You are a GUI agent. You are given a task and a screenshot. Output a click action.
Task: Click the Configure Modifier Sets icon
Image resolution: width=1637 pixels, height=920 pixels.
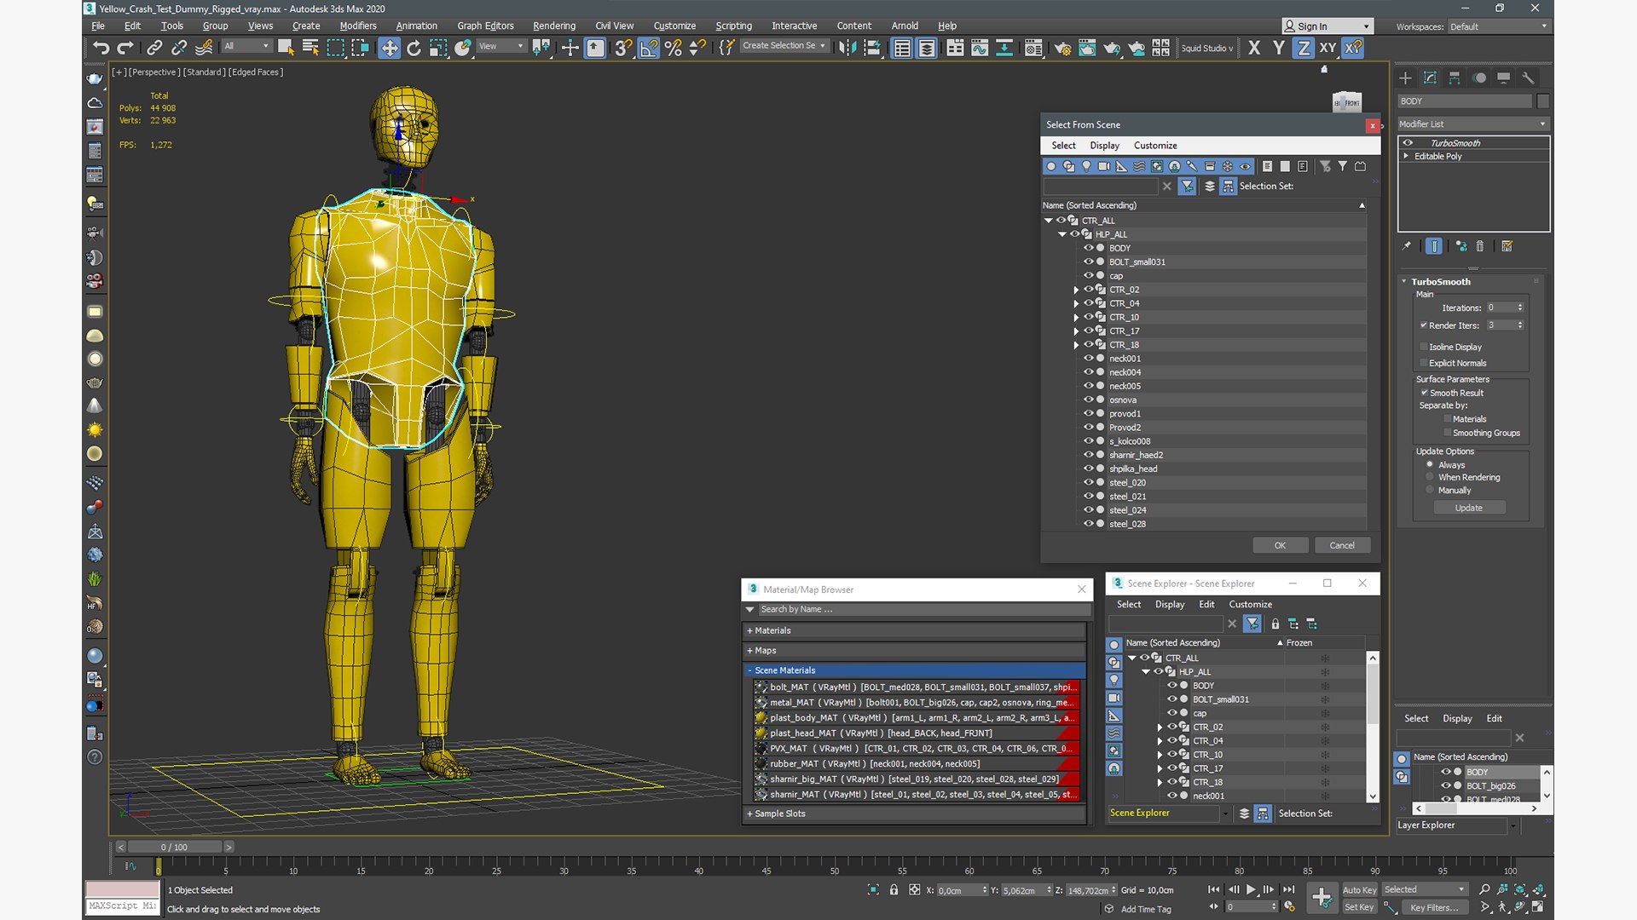pyautogui.click(x=1507, y=246)
